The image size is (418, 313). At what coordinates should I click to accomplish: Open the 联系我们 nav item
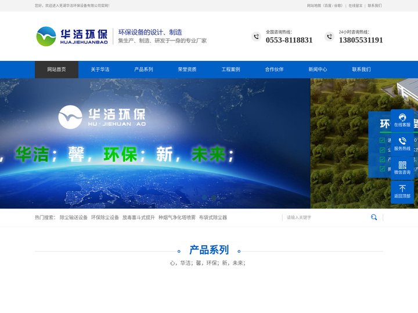(x=361, y=70)
